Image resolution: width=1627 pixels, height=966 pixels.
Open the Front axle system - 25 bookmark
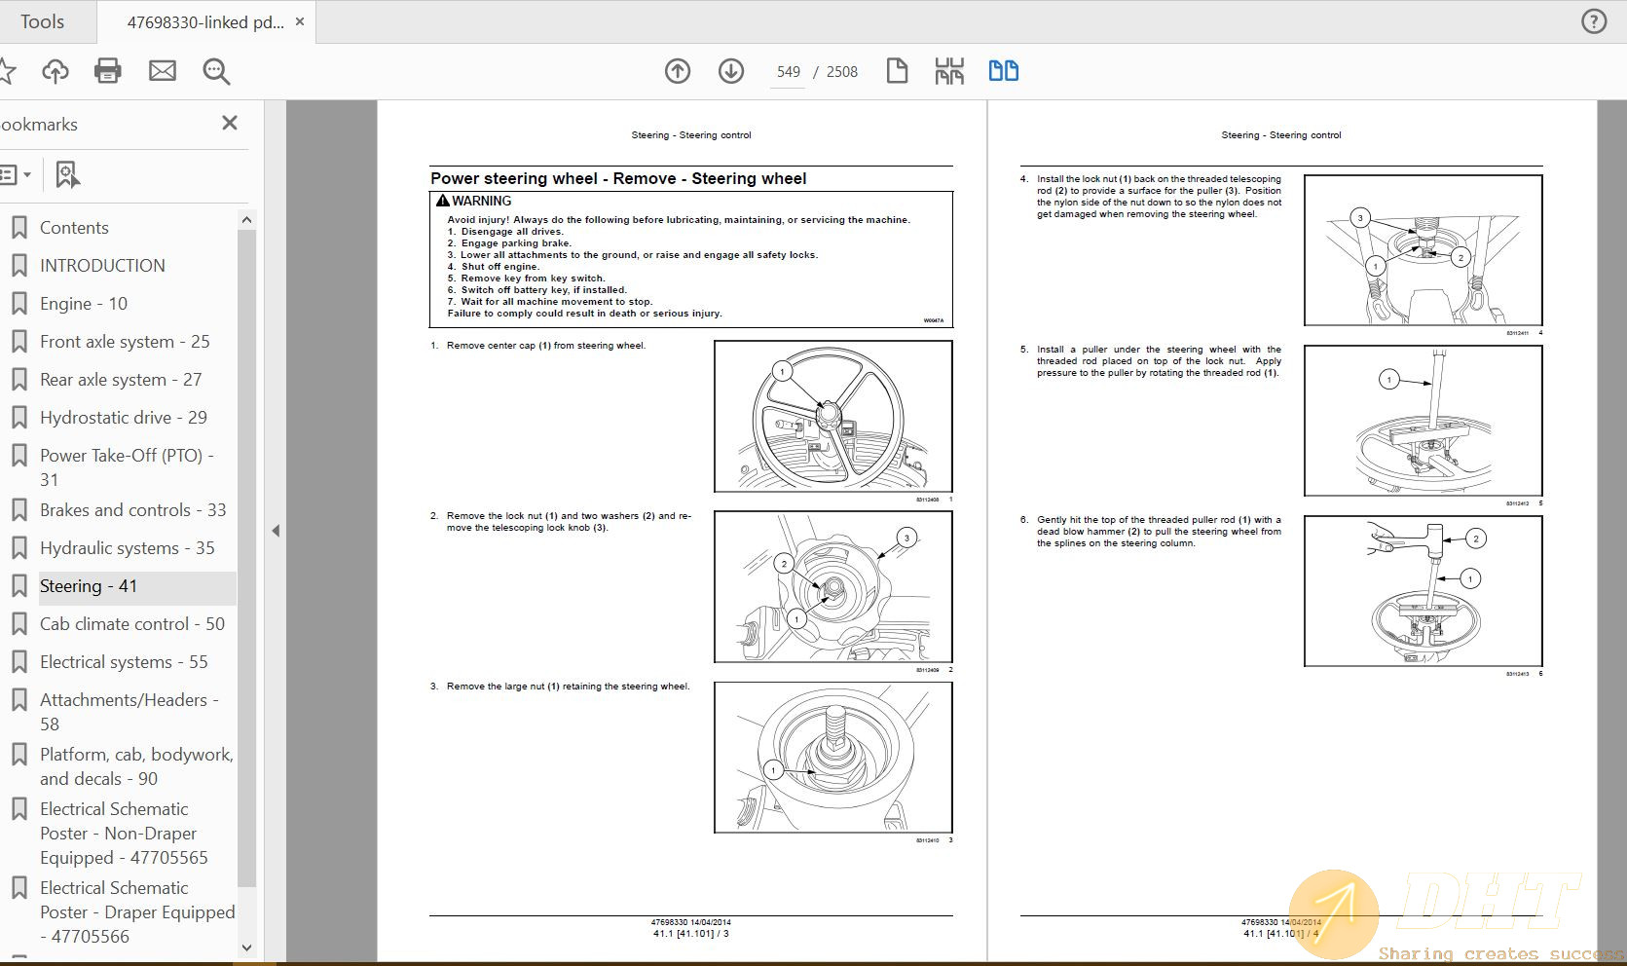coord(125,342)
